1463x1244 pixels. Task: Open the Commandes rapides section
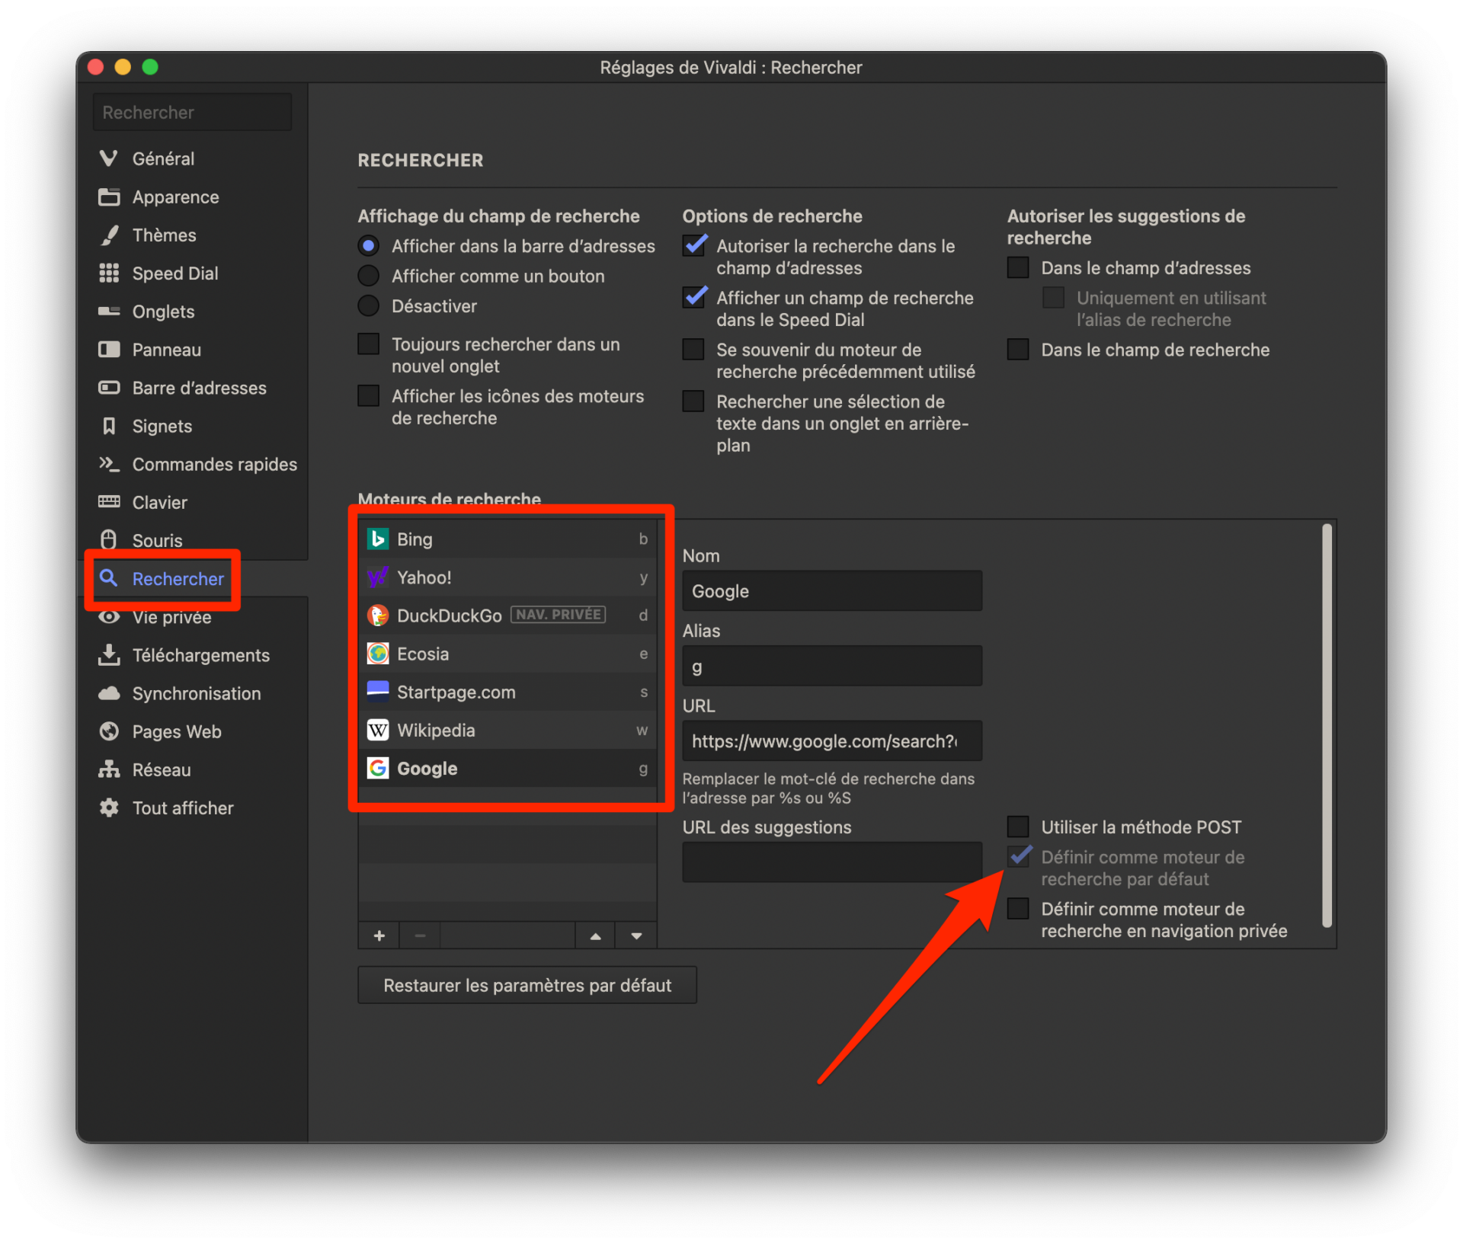[x=215, y=464]
